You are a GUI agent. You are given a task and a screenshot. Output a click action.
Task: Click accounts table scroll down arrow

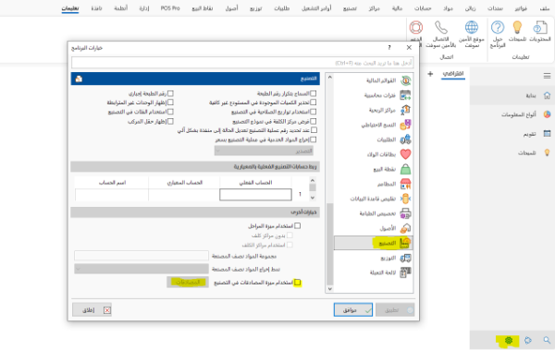(x=313, y=198)
